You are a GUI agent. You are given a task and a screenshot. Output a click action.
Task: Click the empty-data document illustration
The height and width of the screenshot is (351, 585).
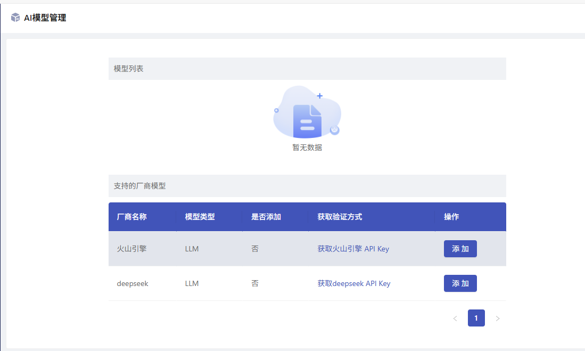pyautogui.click(x=307, y=113)
